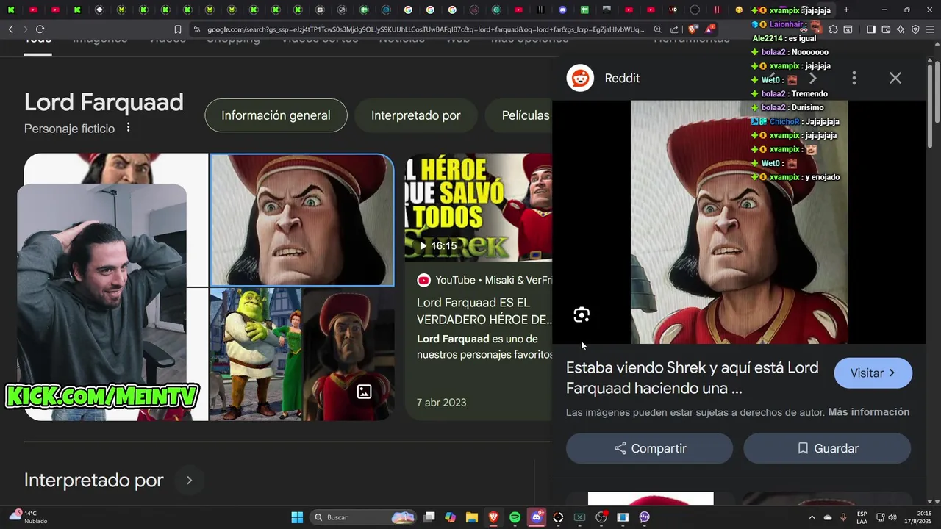Search this image with Google Lens
The width and height of the screenshot is (941, 529).
582,315
